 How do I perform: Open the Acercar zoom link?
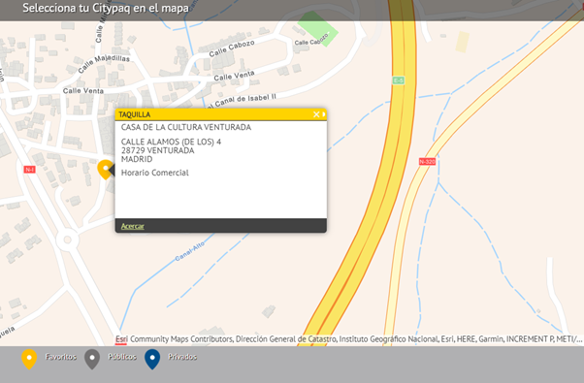133,226
